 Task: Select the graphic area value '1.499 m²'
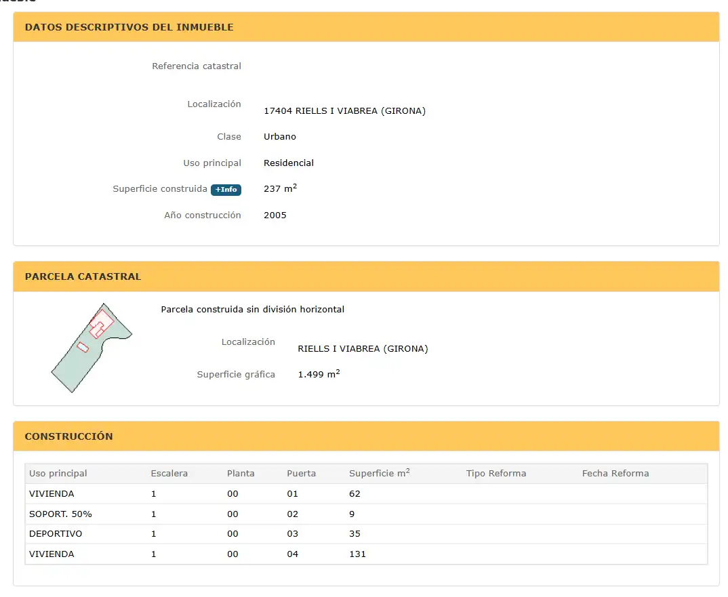[x=319, y=374]
